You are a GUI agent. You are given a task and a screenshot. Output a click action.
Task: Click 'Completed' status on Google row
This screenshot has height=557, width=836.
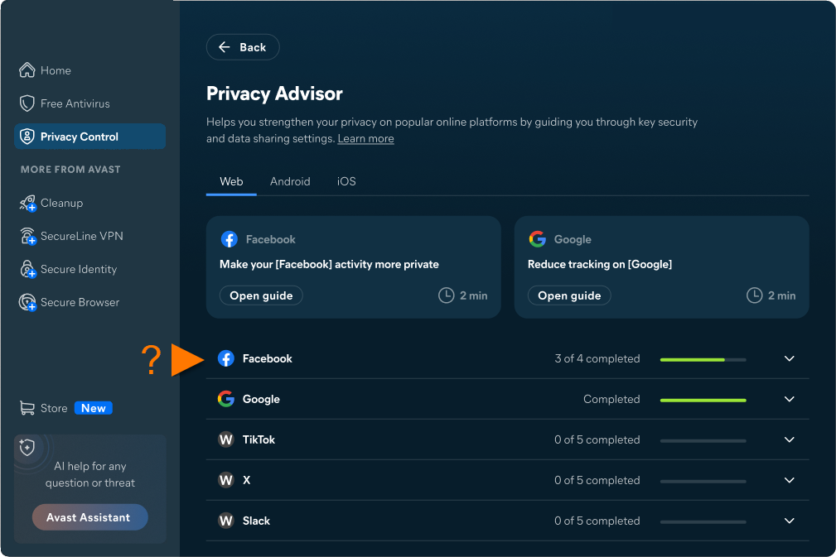point(611,399)
